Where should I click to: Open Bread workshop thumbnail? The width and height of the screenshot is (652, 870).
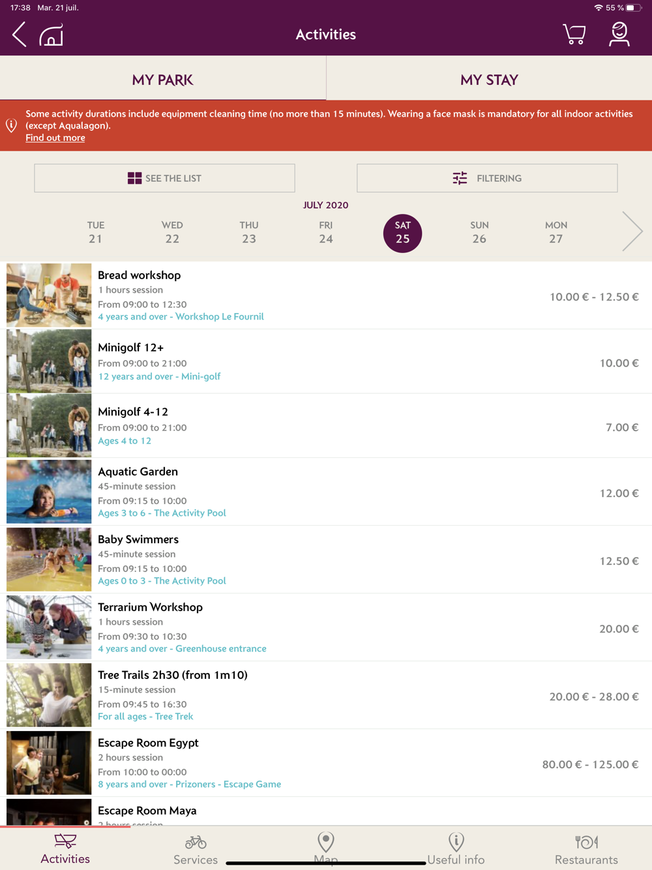[x=49, y=295]
